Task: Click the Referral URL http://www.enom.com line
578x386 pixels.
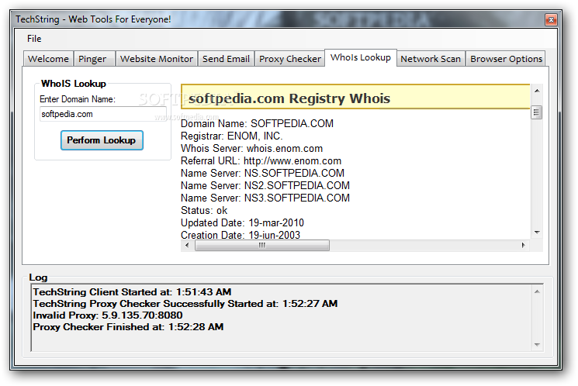Action: (261, 161)
